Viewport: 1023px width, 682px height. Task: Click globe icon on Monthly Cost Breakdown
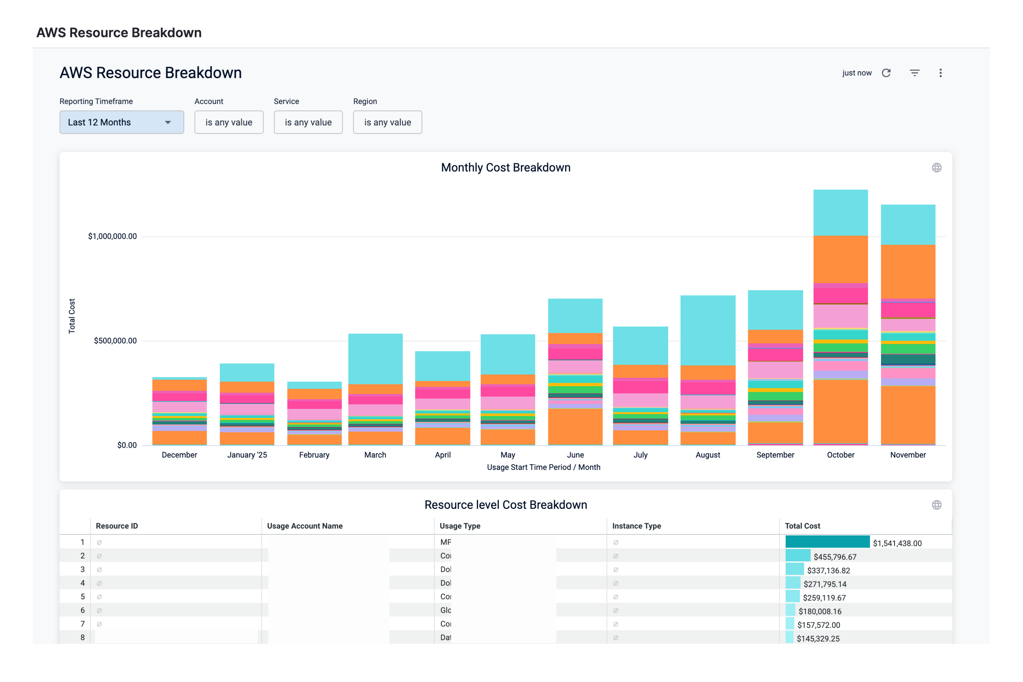click(x=936, y=168)
